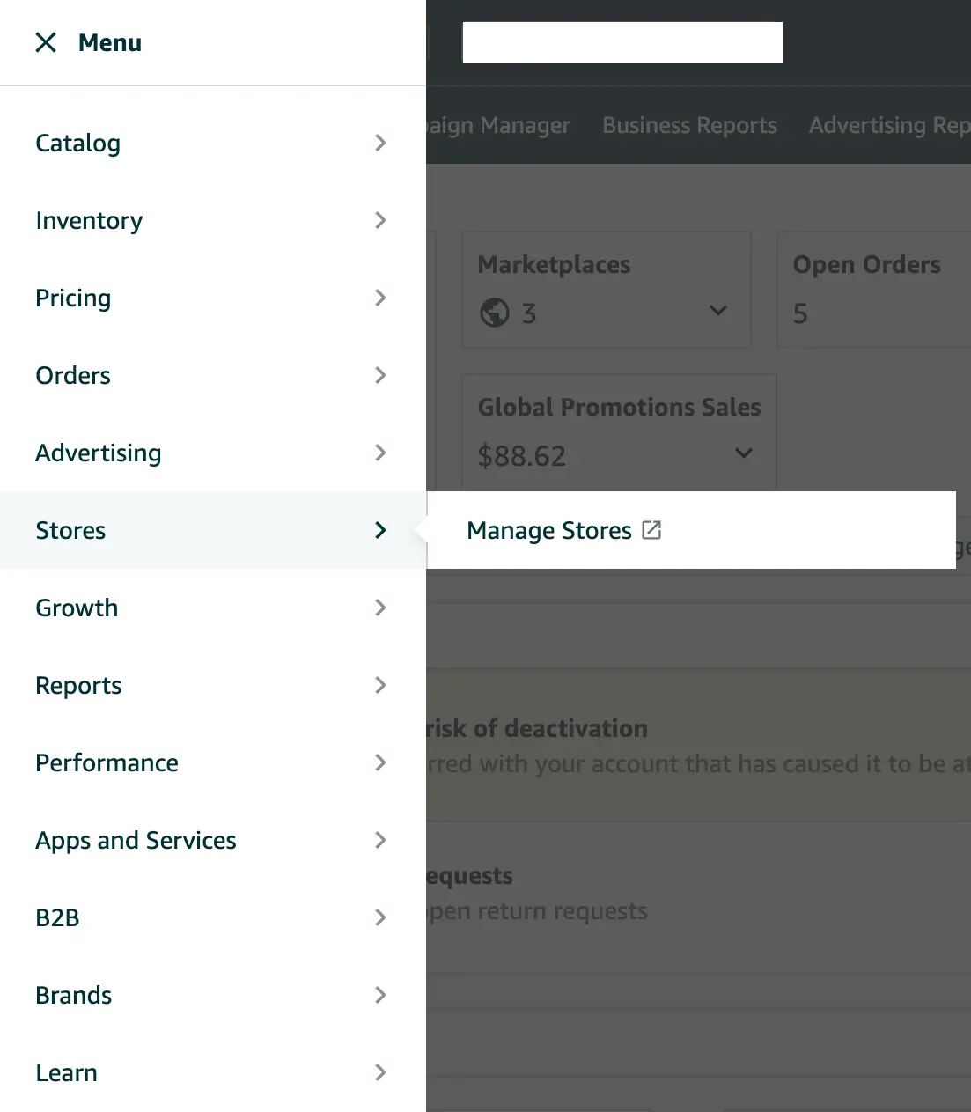Expand the Global Promotions Sales dropdown
971x1112 pixels.
[743, 453]
